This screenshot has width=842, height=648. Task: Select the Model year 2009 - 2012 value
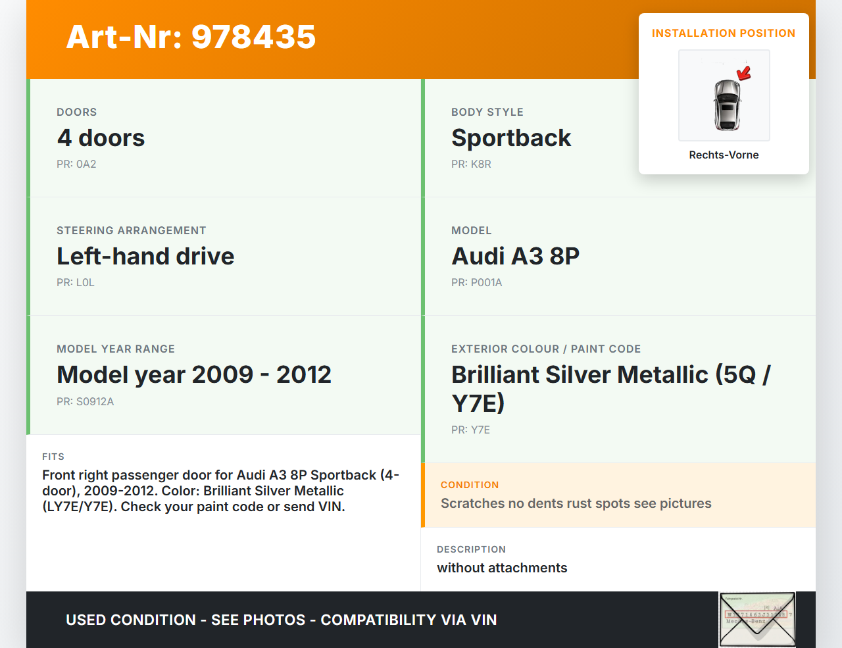[x=194, y=374]
